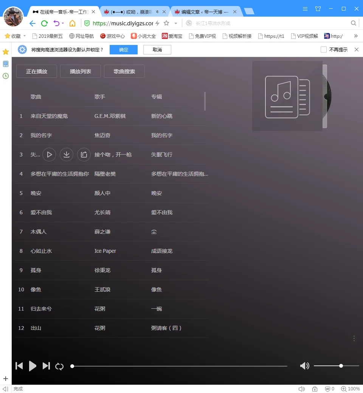The image size is (363, 393).
Task: Click the Sogou search engine icon
Action: point(189,23)
